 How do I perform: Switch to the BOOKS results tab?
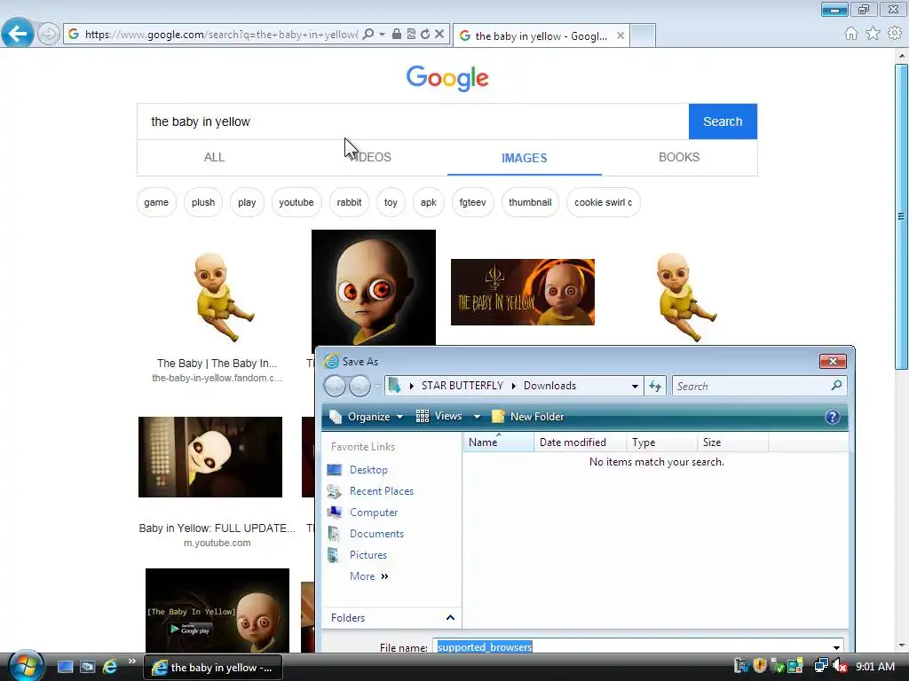click(x=679, y=158)
